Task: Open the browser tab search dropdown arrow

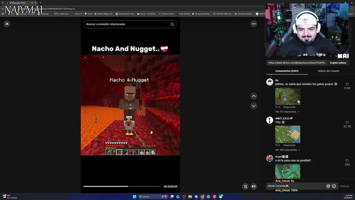Action: tap(3, 3)
